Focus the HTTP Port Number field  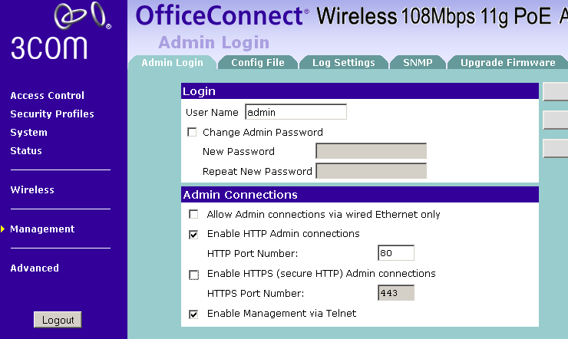click(396, 253)
